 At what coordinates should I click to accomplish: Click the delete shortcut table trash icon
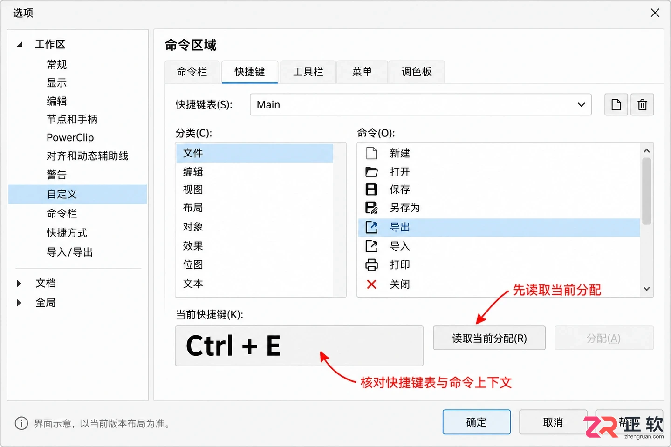(x=642, y=104)
